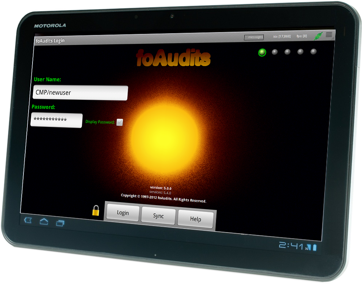Click the foAudits logo
Viewport: 362px width, 284px height.
click(173, 58)
